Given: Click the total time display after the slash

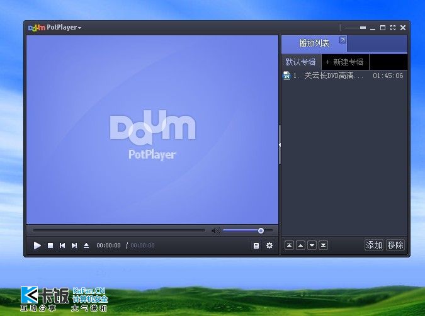Looking at the screenshot, I should [142, 245].
